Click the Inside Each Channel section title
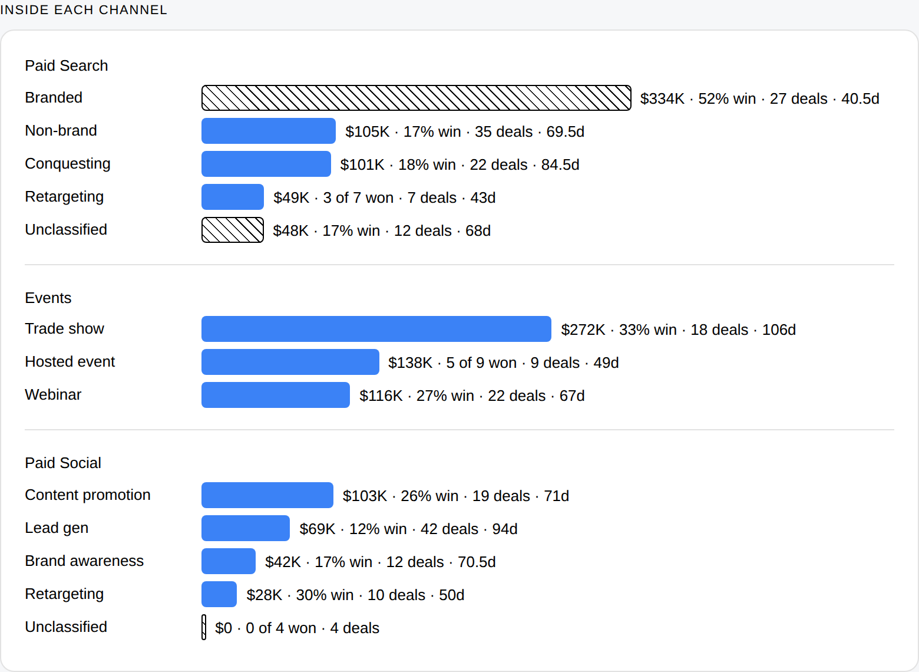 [x=84, y=10]
